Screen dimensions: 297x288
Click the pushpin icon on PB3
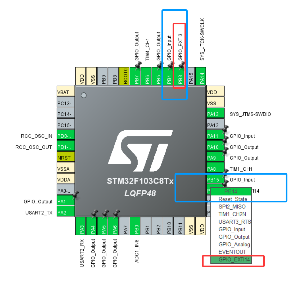tap(182, 65)
